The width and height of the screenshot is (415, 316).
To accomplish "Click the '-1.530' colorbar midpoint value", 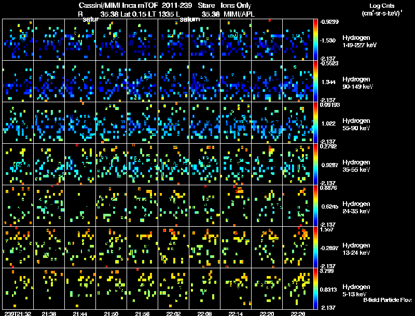I will point(328,40).
